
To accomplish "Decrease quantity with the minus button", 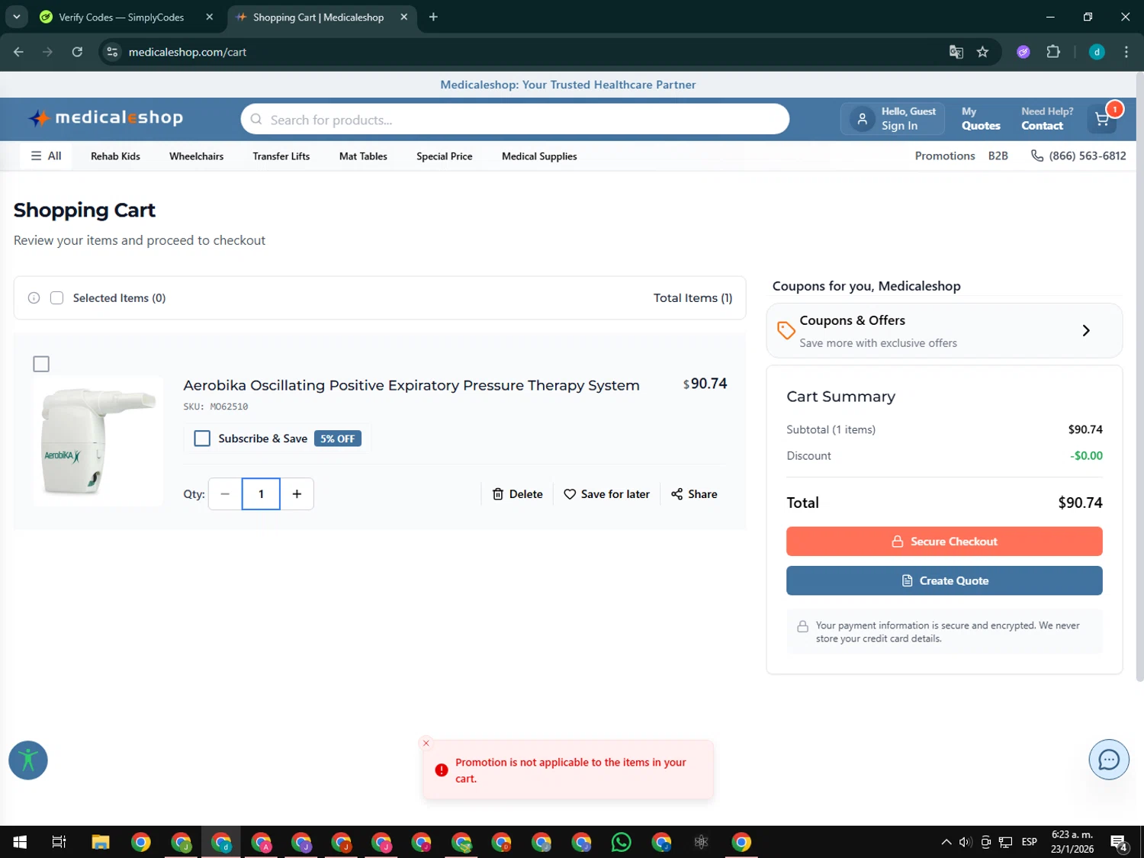I will pos(225,494).
